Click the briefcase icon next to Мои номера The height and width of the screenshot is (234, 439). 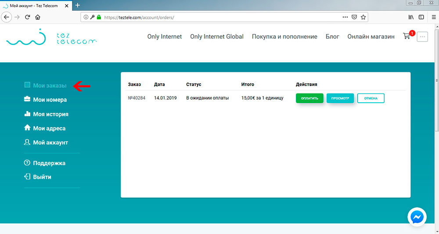click(27, 99)
